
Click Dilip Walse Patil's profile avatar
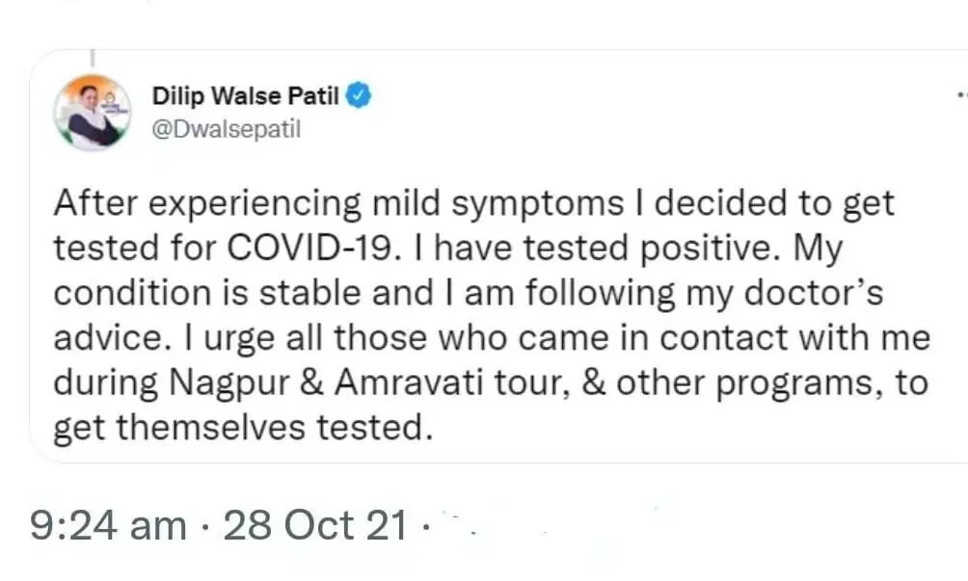pos(94,111)
